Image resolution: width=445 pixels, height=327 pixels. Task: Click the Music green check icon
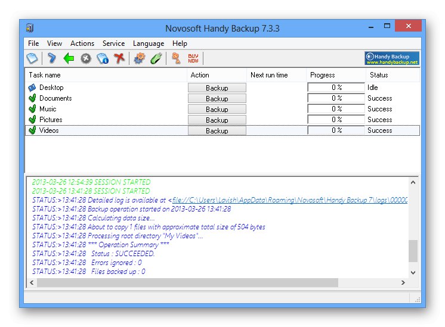(x=32, y=109)
